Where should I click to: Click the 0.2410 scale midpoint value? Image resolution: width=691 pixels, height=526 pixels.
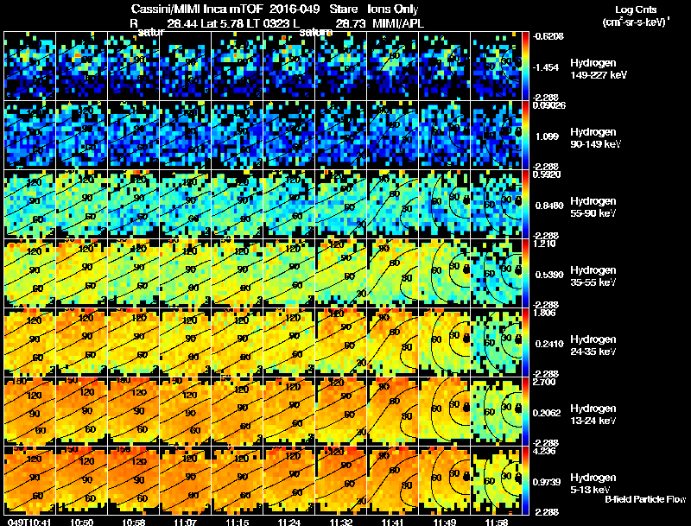(x=549, y=344)
